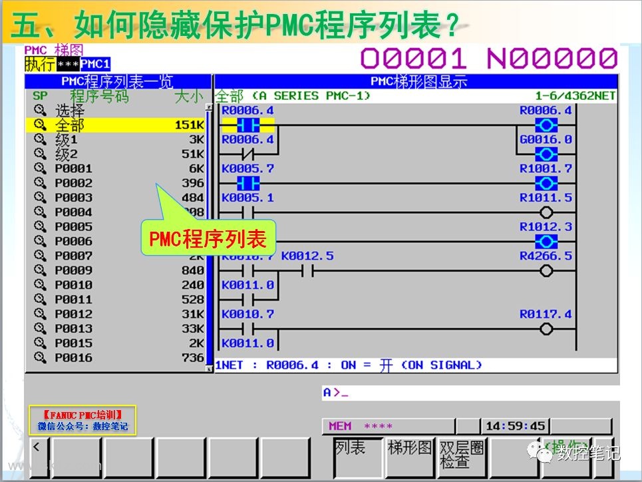The width and height of the screenshot is (642, 482).
Task: Select the P0001 subprogram entry
Action: tap(115, 168)
